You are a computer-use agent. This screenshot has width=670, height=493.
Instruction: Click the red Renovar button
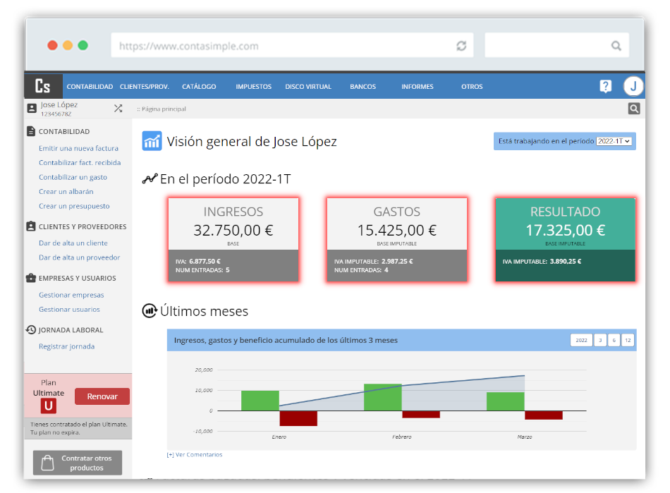[102, 396]
